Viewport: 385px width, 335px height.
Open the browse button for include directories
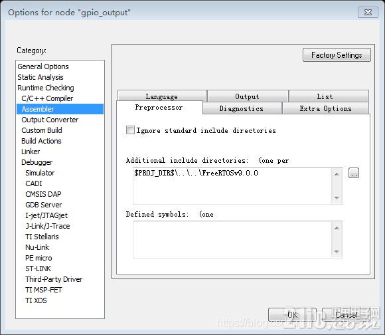click(x=354, y=173)
